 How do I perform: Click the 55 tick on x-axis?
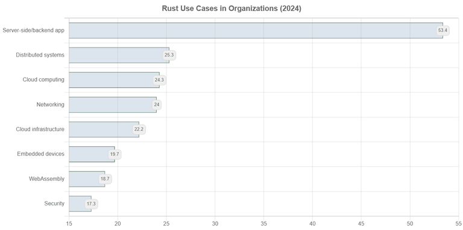(459, 224)
